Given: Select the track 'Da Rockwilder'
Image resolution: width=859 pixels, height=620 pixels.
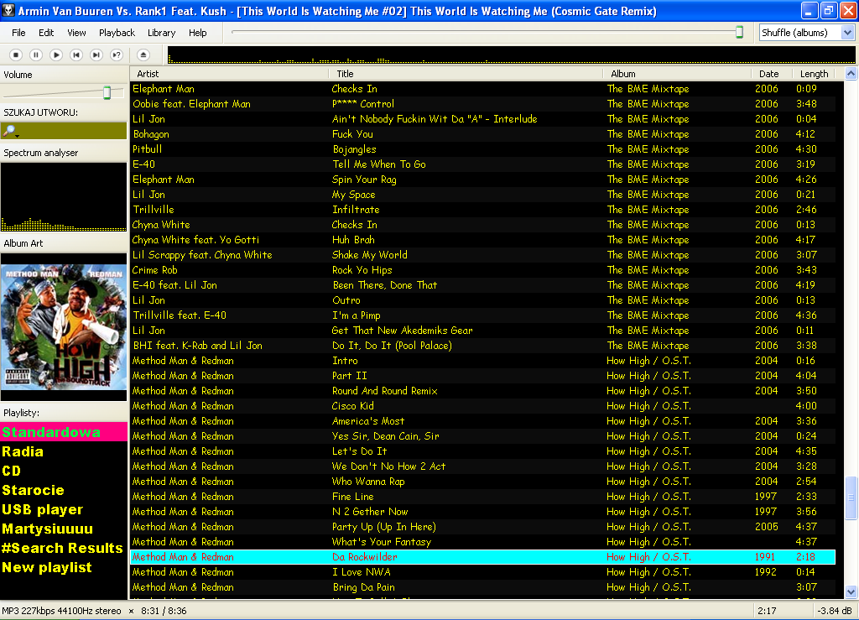Looking at the screenshot, I should (482, 557).
